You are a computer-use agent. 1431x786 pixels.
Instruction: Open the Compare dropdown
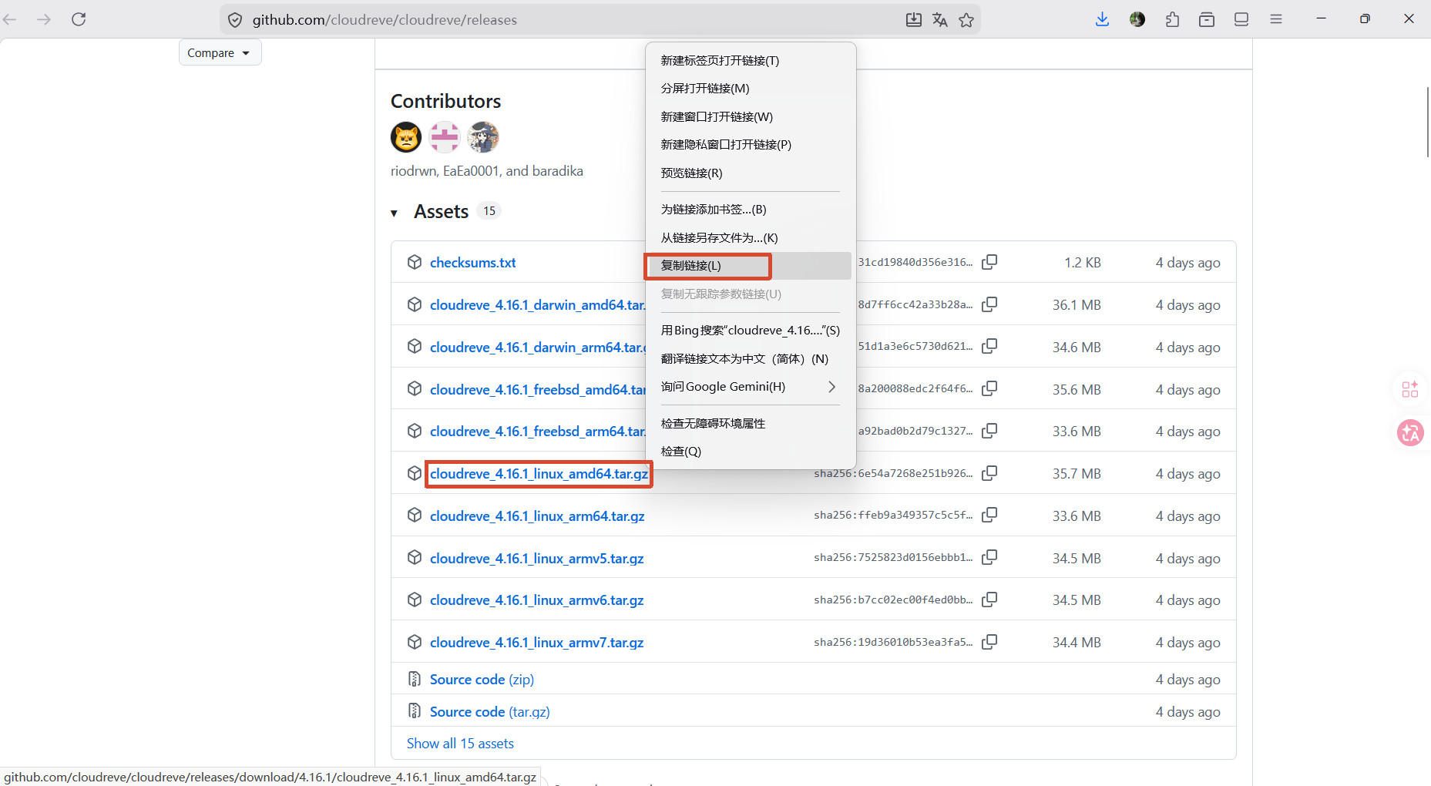pos(220,52)
